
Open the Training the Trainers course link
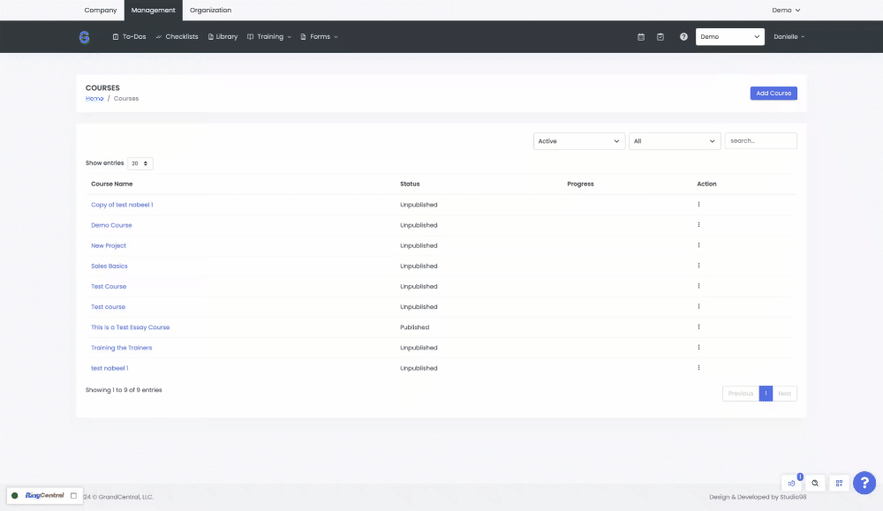122,348
